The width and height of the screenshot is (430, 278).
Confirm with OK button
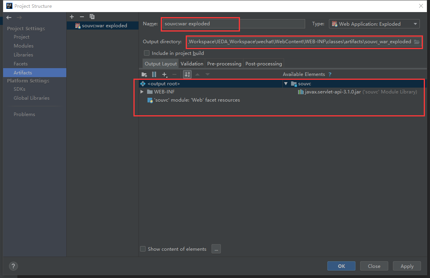(x=341, y=266)
